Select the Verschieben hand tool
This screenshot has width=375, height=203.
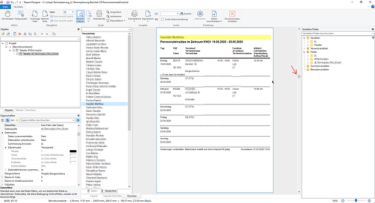(8, 16)
